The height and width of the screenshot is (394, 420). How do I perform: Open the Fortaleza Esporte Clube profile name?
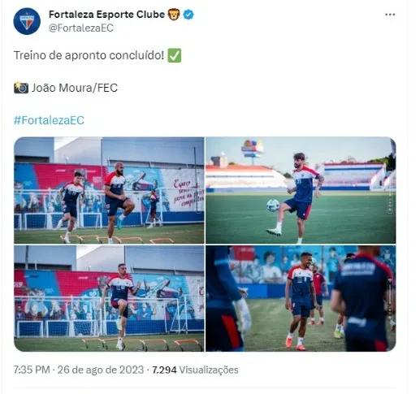click(106, 15)
